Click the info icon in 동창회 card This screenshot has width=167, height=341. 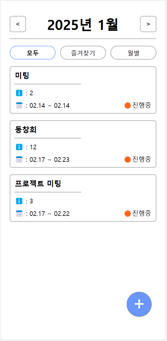19,147
